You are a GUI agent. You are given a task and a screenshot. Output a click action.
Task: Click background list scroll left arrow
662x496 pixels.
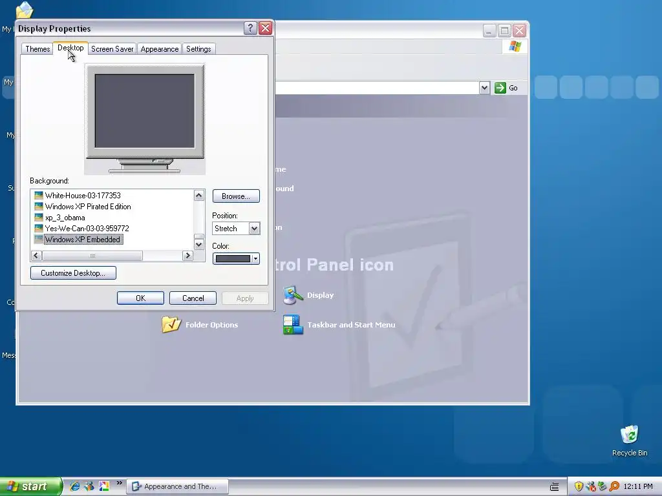tap(36, 256)
